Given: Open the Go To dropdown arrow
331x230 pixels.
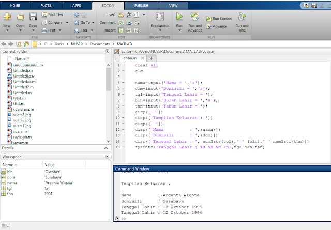Looking at the screenshot, I should [x=93, y=22].
